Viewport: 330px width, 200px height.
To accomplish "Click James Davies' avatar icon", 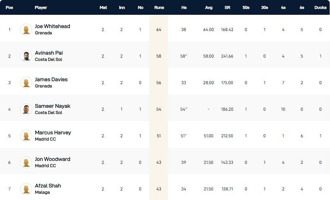I will tap(26, 83).
